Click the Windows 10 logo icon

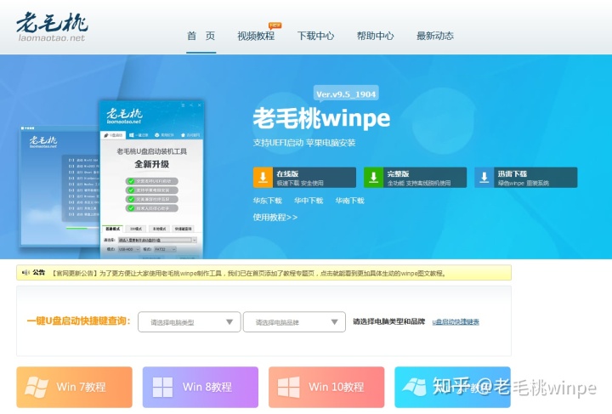289,387
